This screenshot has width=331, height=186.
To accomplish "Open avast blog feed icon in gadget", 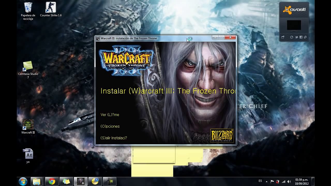I will click(x=305, y=37).
